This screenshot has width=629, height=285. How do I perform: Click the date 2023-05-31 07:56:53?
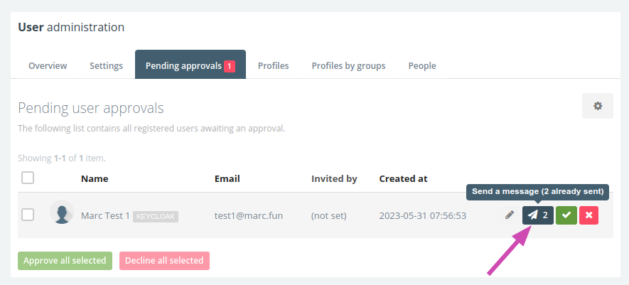coord(423,216)
